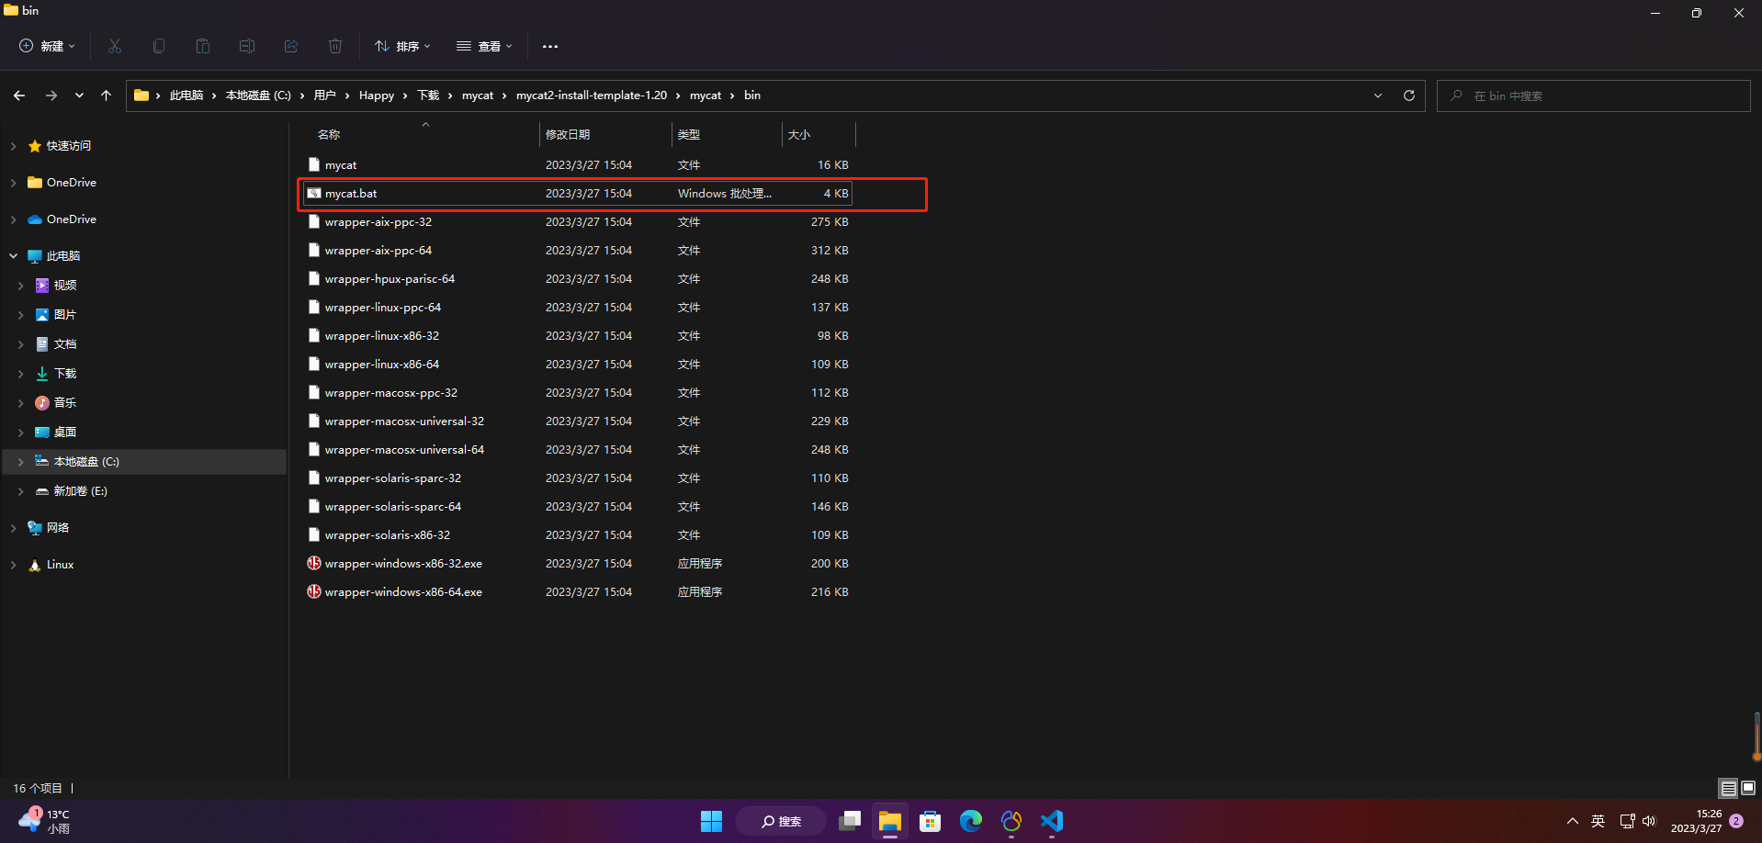Open the 新建 (New) dropdown
The width and height of the screenshot is (1762, 843).
click(47, 46)
